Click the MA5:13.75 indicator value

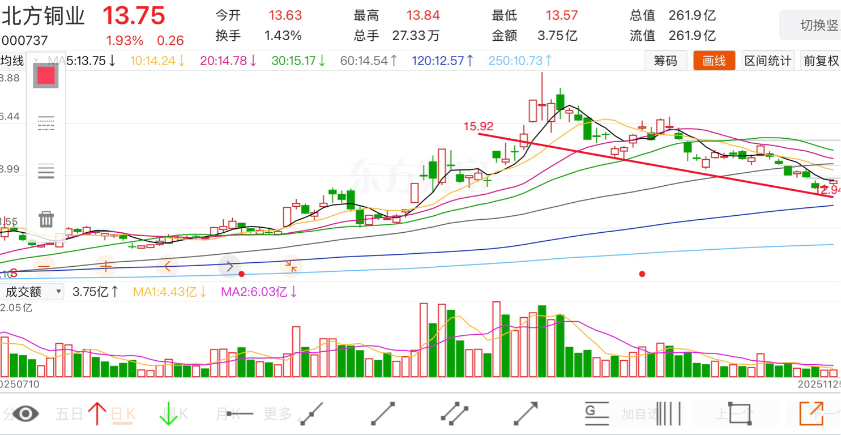(82, 61)
